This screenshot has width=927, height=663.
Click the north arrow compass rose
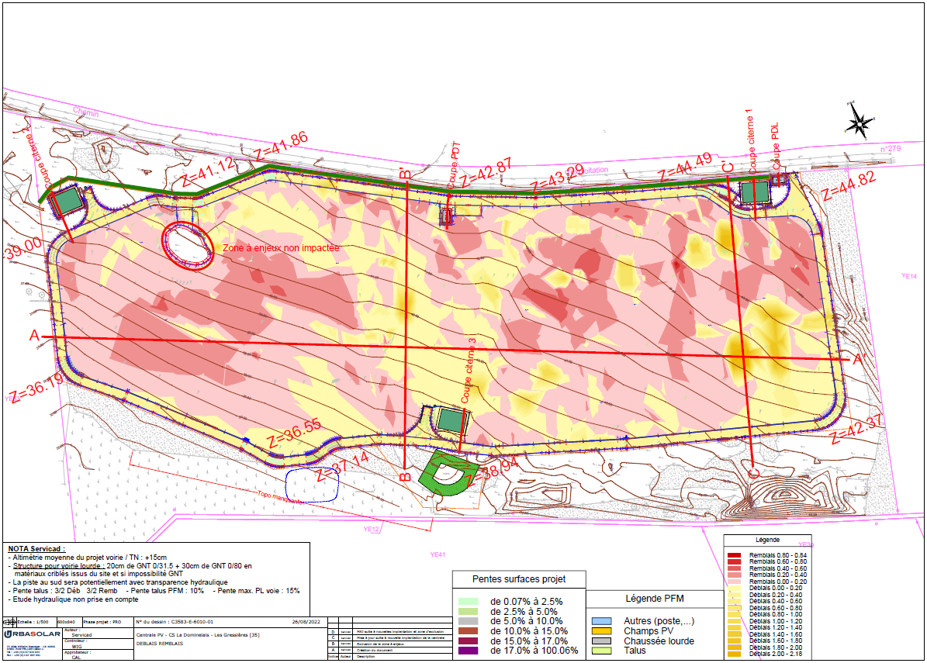click(x=859, y=121)
